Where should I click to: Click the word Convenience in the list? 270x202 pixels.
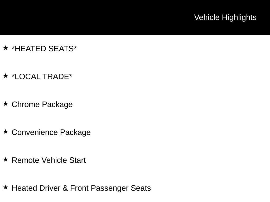click(35, 132)
